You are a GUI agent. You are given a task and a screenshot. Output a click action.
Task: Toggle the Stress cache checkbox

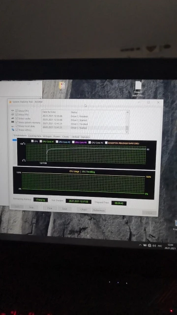(17, 118)
